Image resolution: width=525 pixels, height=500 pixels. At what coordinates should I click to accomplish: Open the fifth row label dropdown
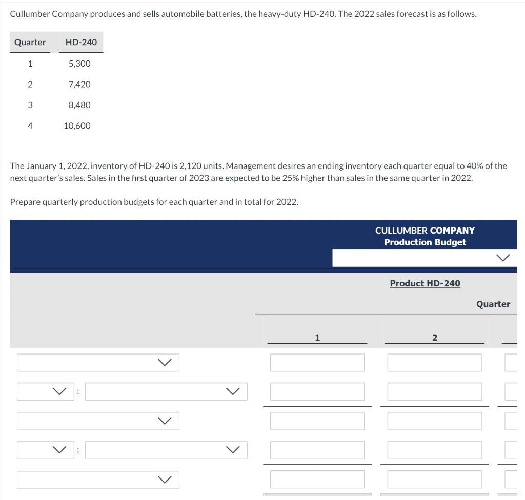[98, 480]
